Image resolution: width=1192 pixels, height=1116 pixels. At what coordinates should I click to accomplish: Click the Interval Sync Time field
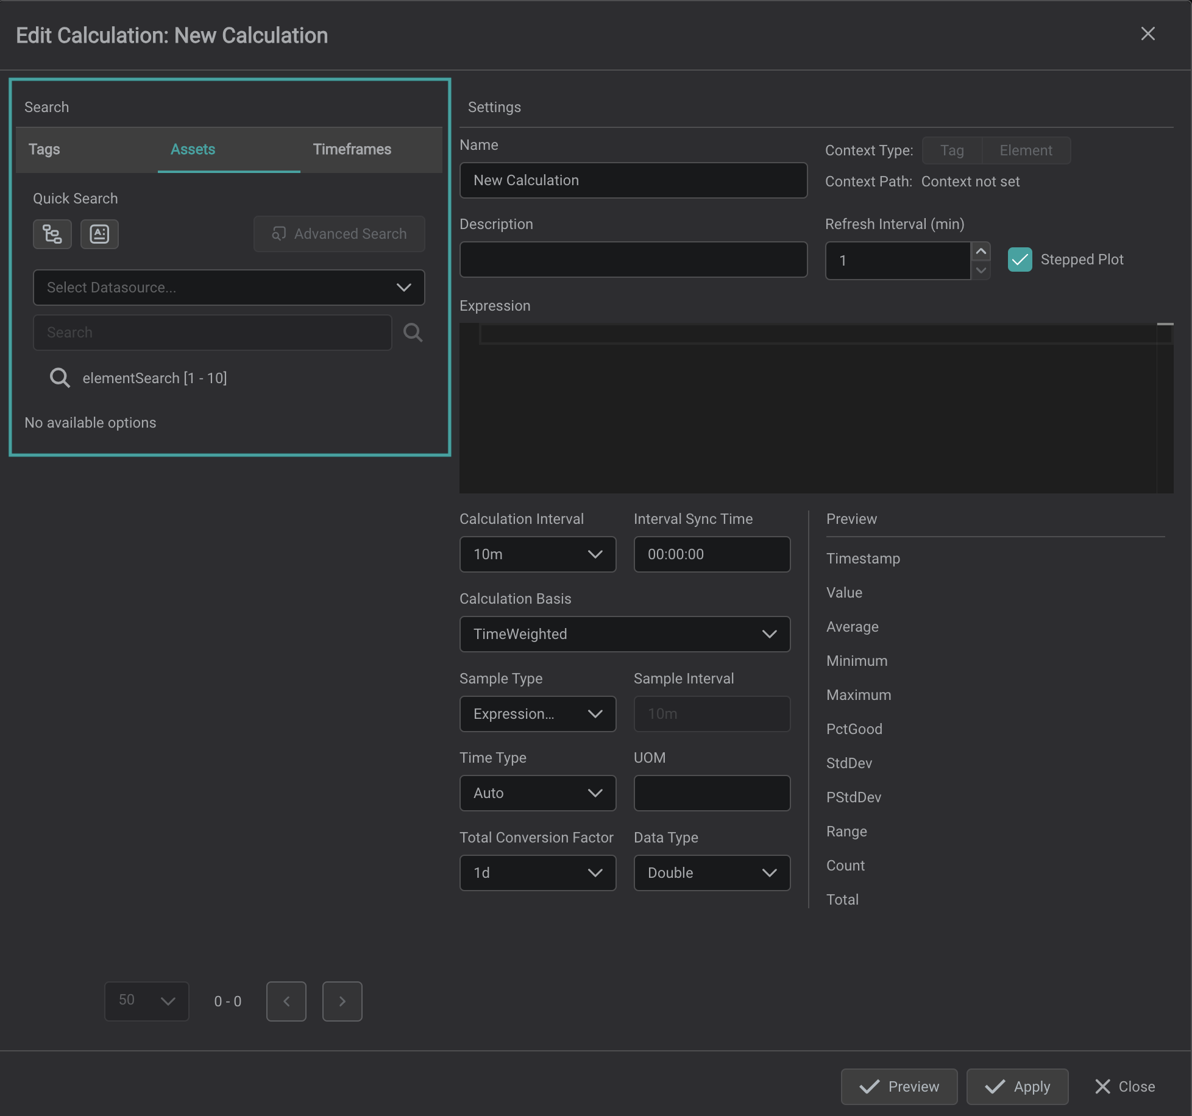tap(712, 554)
